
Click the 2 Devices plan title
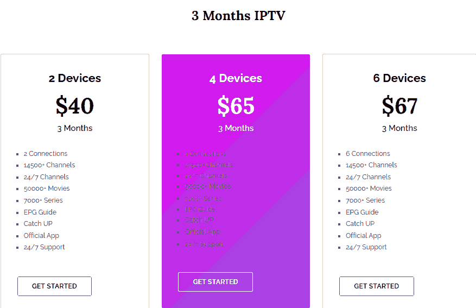point(75,78)
